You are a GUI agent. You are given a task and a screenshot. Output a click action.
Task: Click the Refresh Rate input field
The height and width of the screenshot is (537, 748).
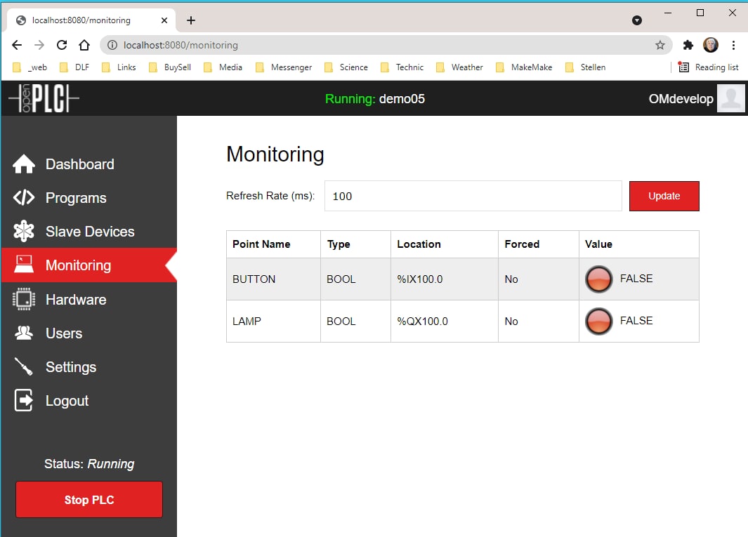point(473,196)
